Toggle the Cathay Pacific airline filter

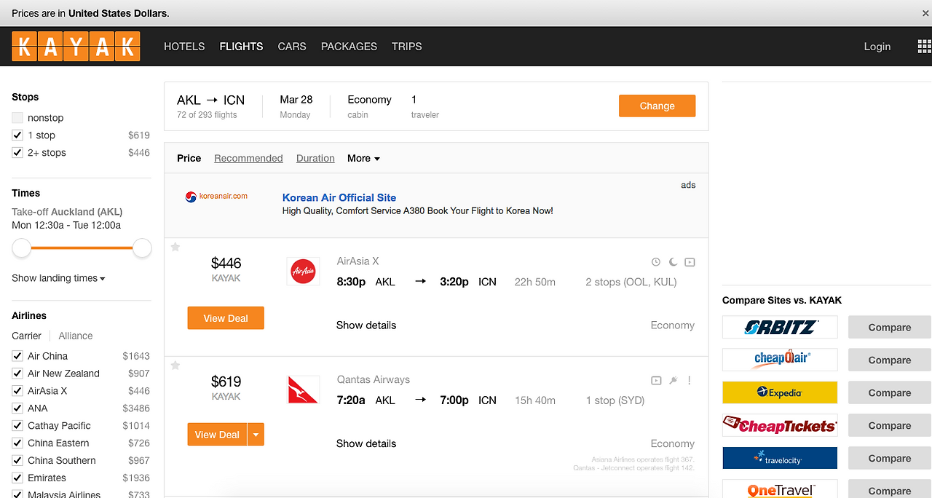17,426
